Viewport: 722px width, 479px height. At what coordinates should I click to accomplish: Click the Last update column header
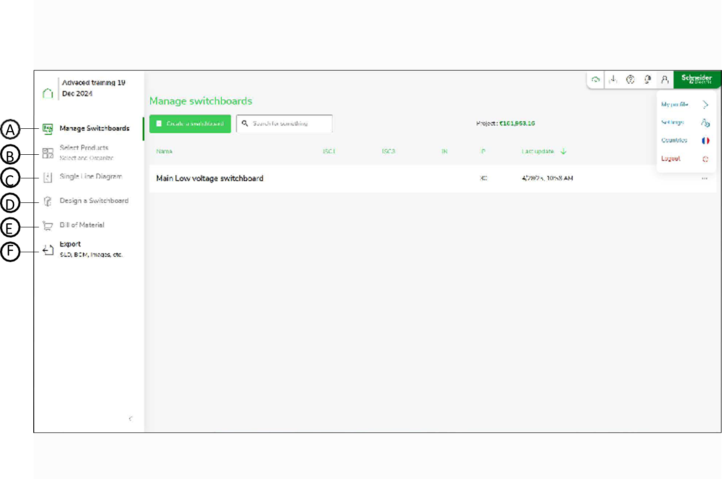[x=537, y=151]
